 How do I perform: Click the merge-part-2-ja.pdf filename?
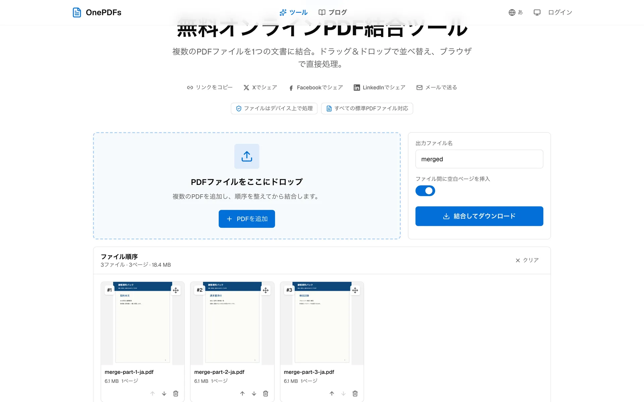219,372
